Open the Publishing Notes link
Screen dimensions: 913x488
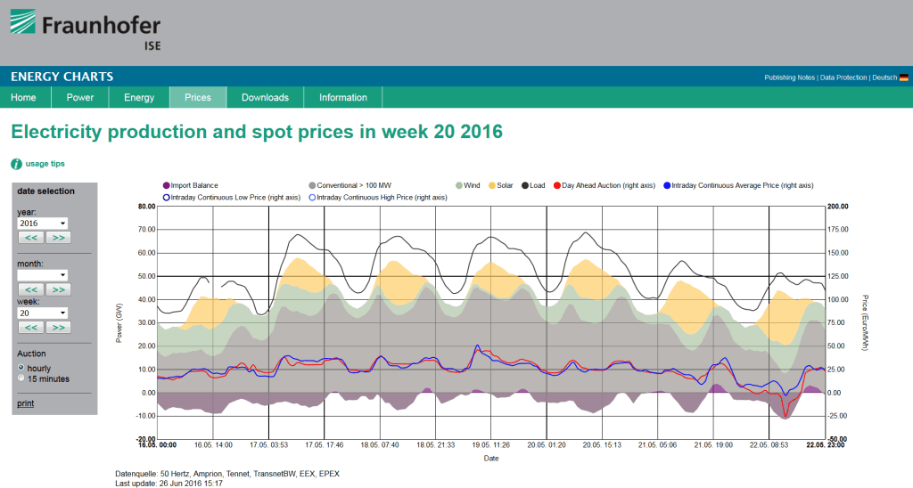click(x=789, y=77)
